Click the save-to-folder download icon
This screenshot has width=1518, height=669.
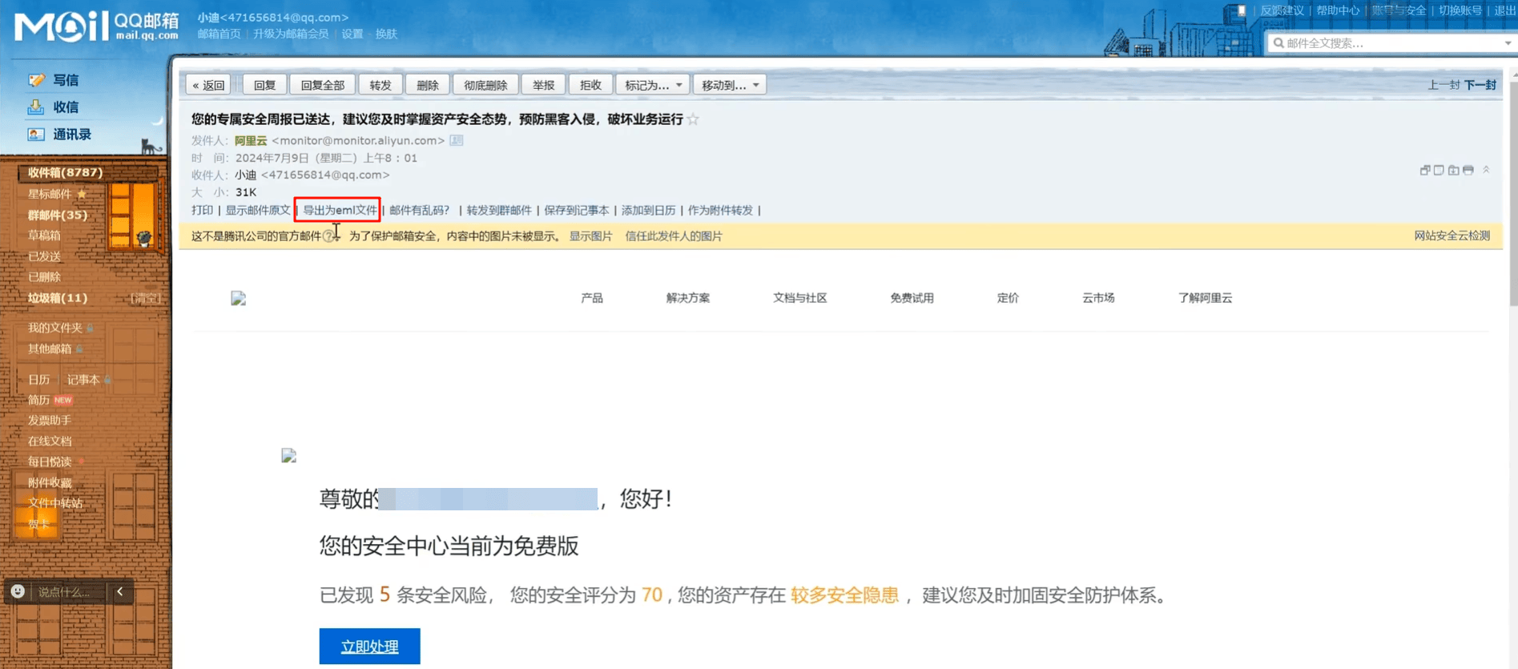pos(1453,170)
